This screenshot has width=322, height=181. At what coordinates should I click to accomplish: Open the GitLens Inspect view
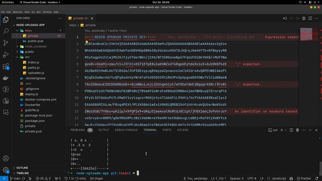coord(6,101)
